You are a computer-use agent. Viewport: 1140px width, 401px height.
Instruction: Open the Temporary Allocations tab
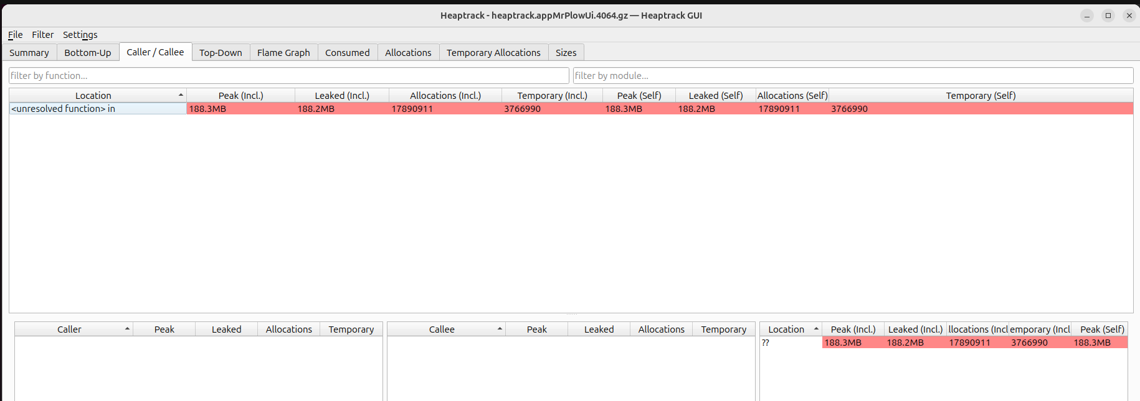493,53
